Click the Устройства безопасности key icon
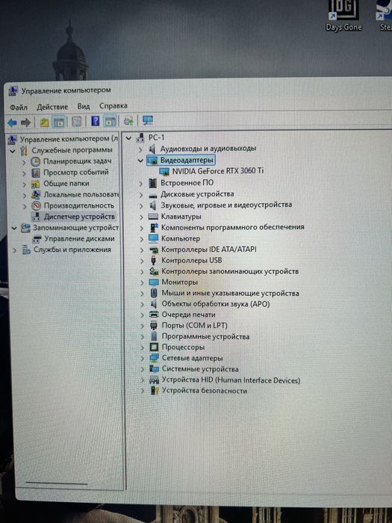Viewport: 392px width, 523px height. point(155,391)
